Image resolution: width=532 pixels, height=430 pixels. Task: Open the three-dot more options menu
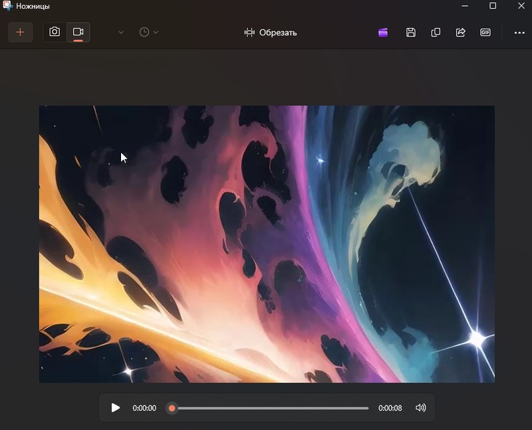click(x=519, y=32)
